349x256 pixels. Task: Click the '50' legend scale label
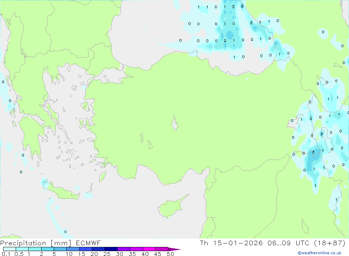tap(171, 254)
